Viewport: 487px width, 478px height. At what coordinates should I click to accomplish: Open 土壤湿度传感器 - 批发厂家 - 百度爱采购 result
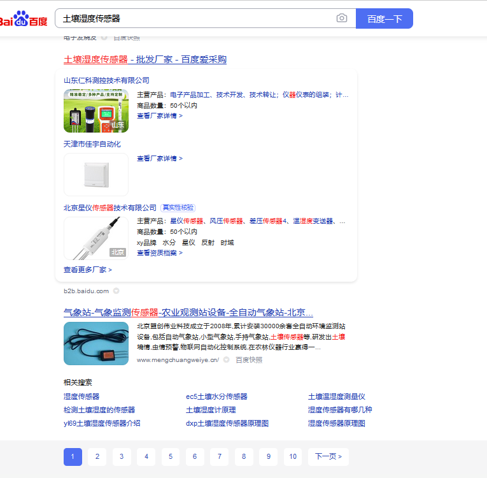[x=145, y=59]
